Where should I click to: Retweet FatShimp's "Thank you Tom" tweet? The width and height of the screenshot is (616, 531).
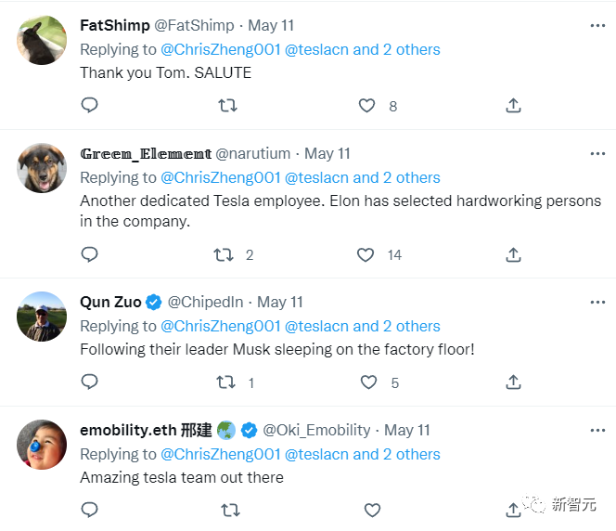[x=227, y=106]
